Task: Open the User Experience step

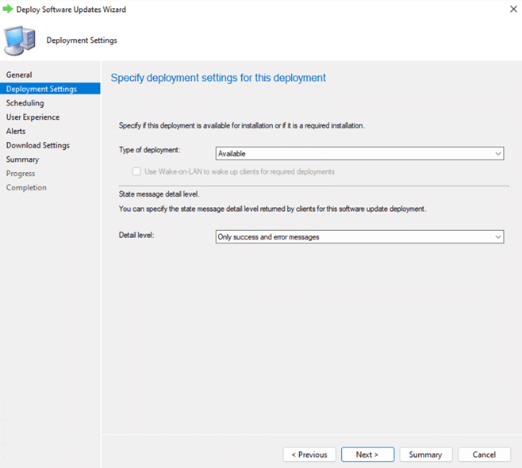Action: point(33,117)
